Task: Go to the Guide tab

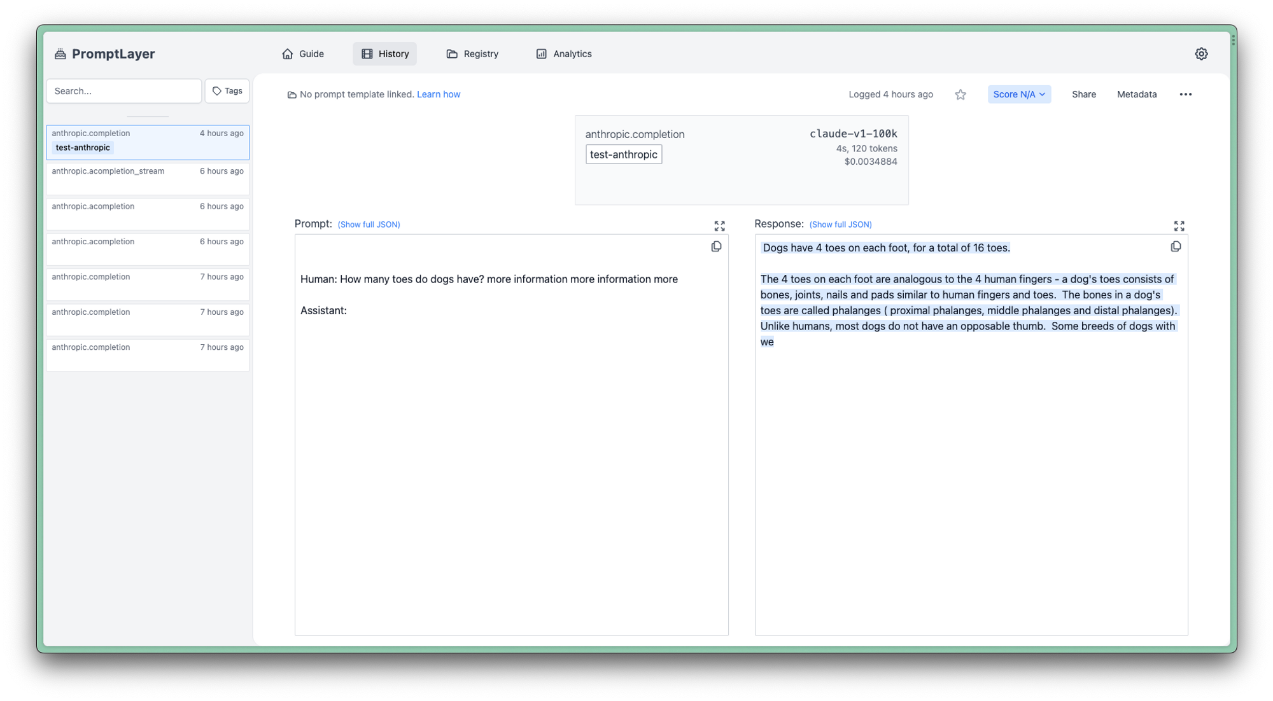Action: [303, 54]
